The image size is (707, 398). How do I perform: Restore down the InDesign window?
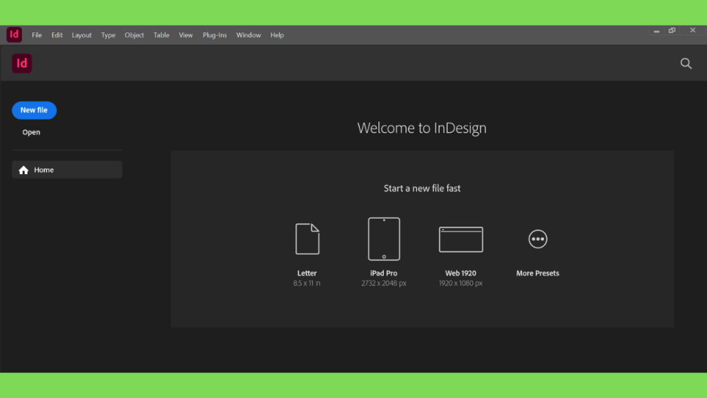672,30
